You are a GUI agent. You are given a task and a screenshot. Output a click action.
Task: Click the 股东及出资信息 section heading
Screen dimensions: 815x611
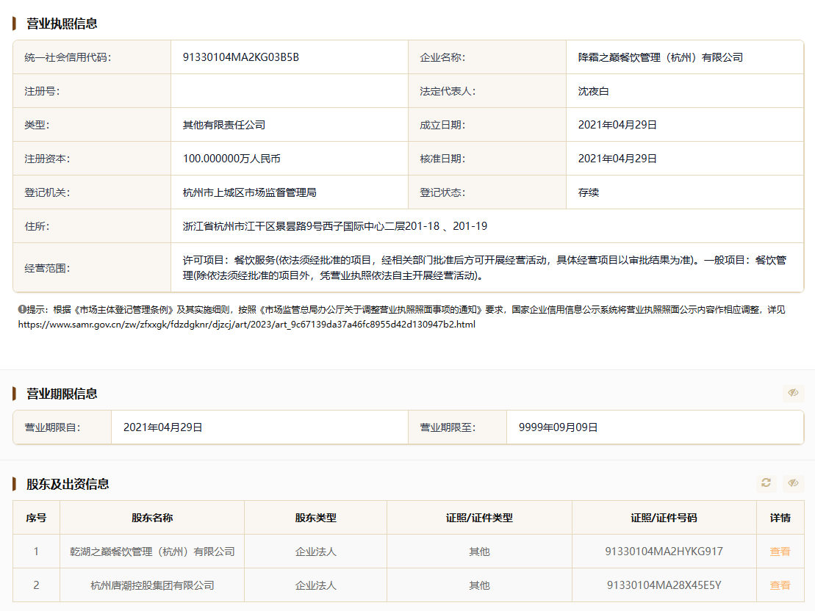[x=68, y=484]
